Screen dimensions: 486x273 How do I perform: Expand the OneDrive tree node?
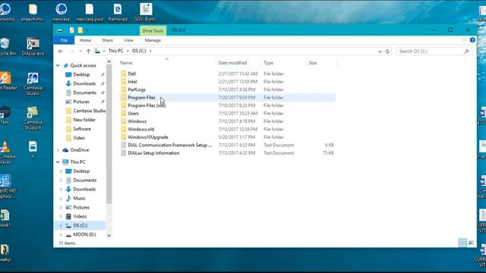coord(58,150)
